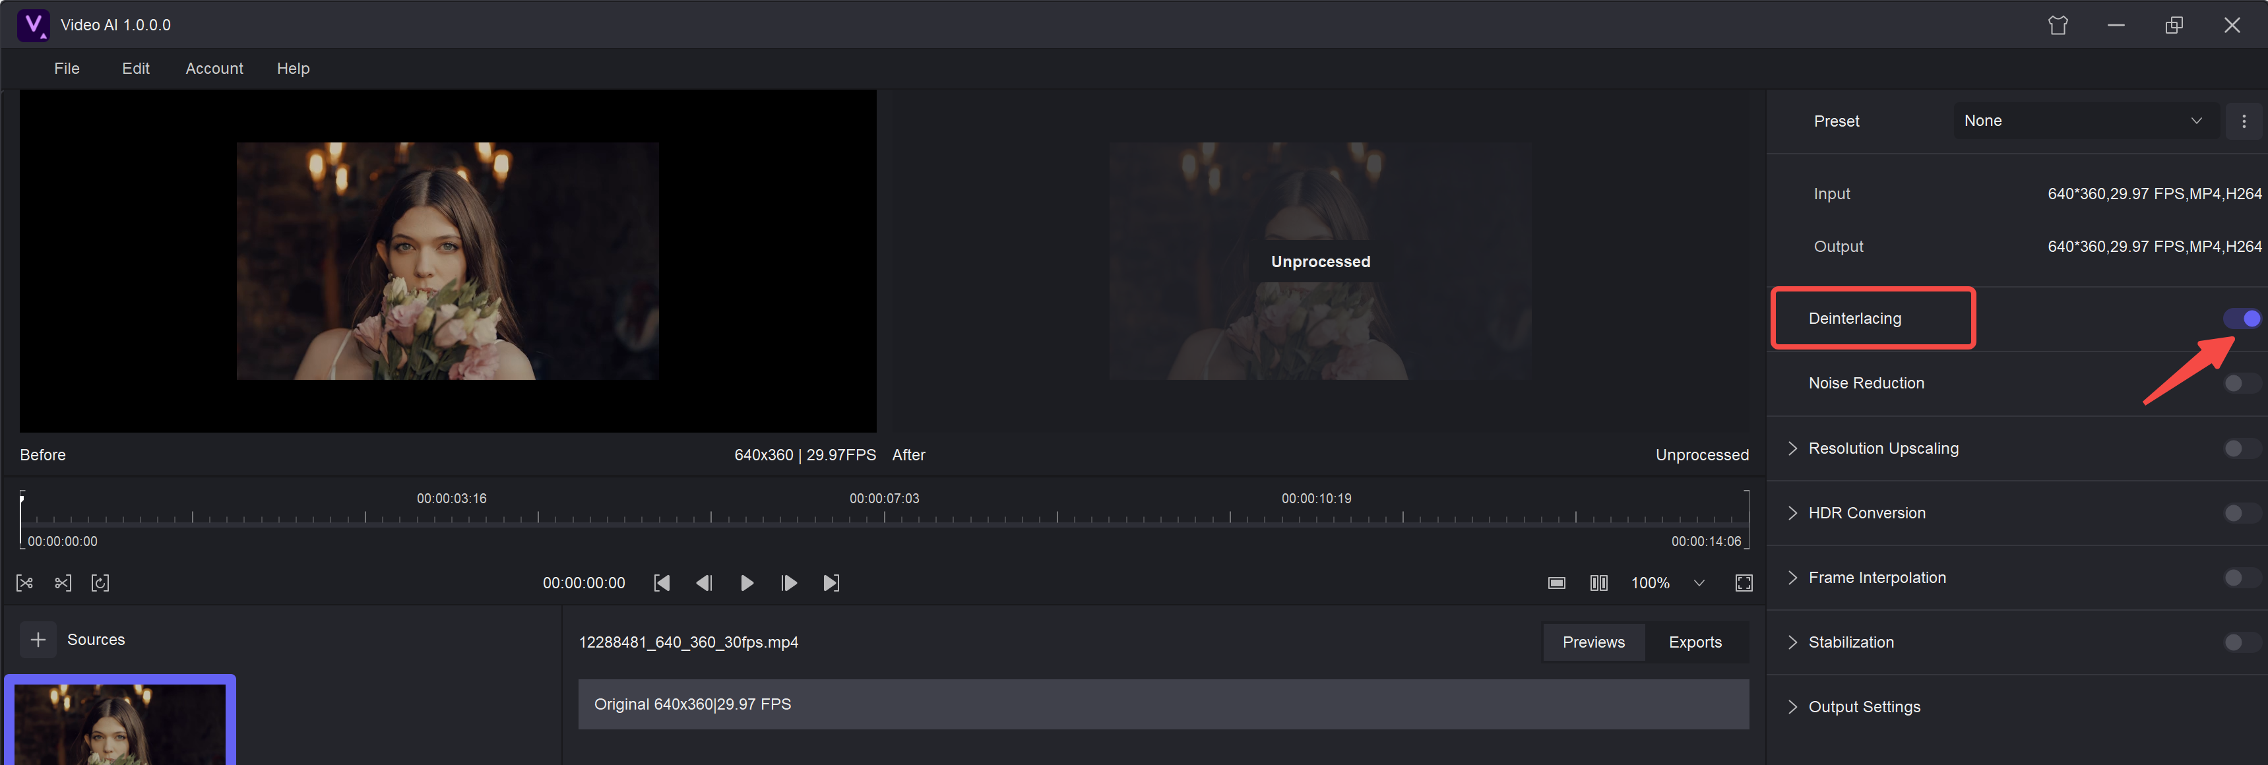Restore down the Video AI window
Viewport: 2268px width, 765px height.
point(2174,24)
